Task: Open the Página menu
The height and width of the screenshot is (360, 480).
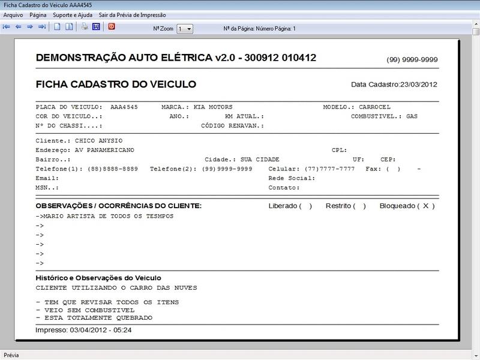Action: (38, 15)
